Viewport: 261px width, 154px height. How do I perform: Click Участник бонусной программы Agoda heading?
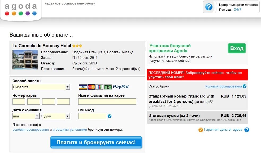169,48
